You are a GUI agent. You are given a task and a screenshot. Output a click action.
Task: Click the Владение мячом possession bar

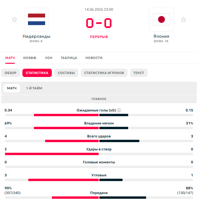point(99,128)
